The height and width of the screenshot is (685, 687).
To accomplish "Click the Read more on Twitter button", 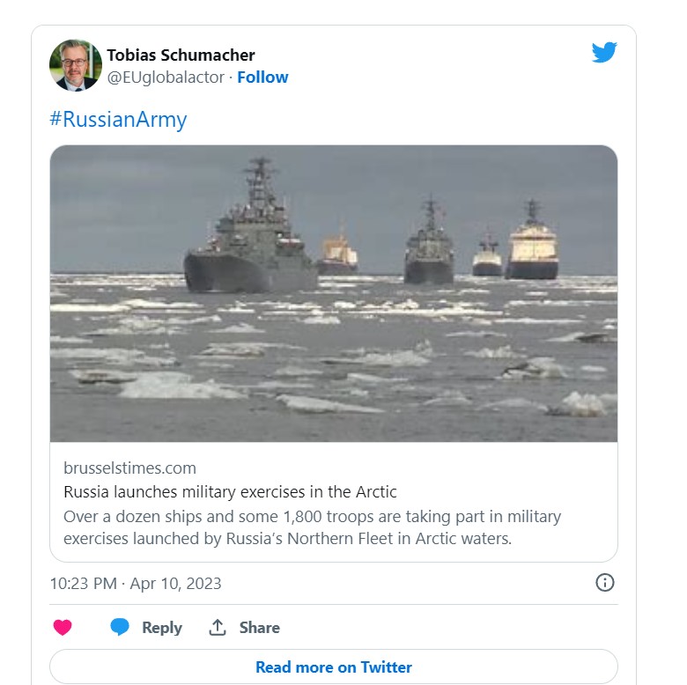I will [x=334, y=667].
